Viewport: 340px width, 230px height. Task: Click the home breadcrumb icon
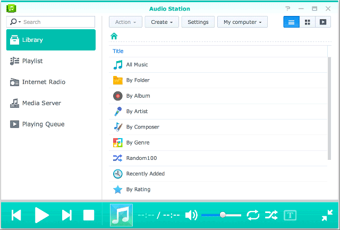[114, 36]
